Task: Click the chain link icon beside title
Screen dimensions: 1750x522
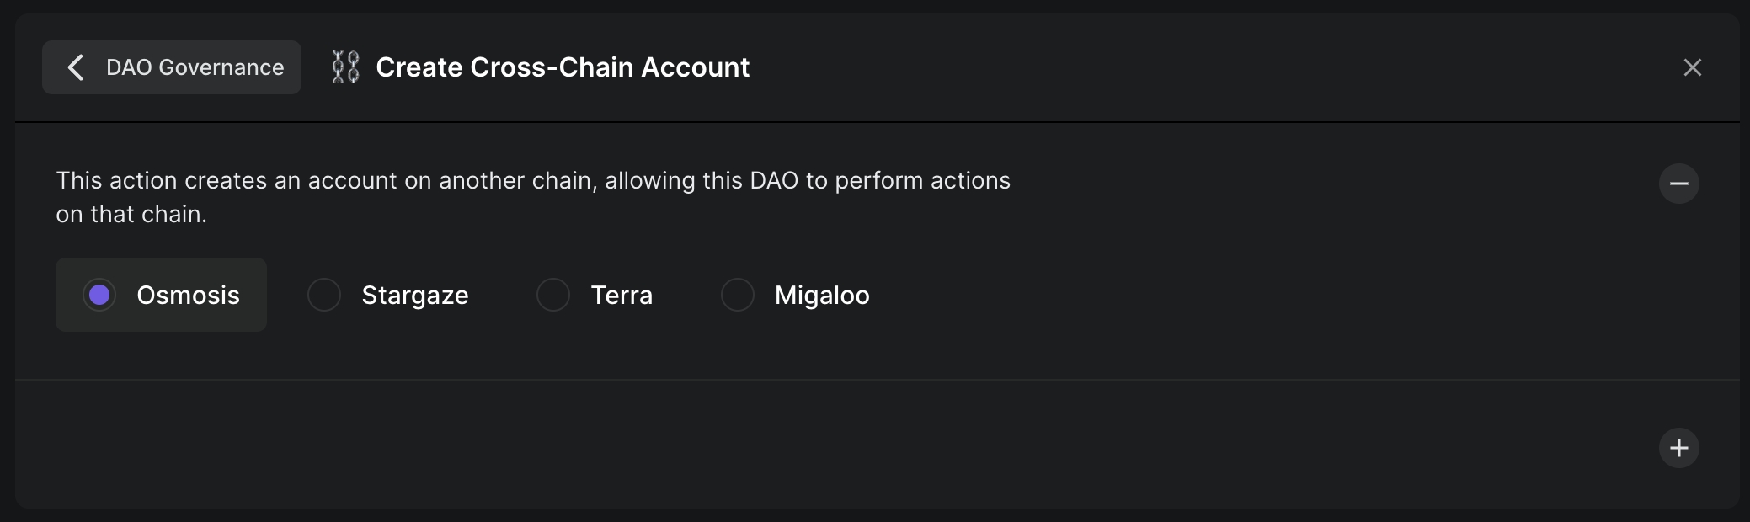Action: click(345, 67)
